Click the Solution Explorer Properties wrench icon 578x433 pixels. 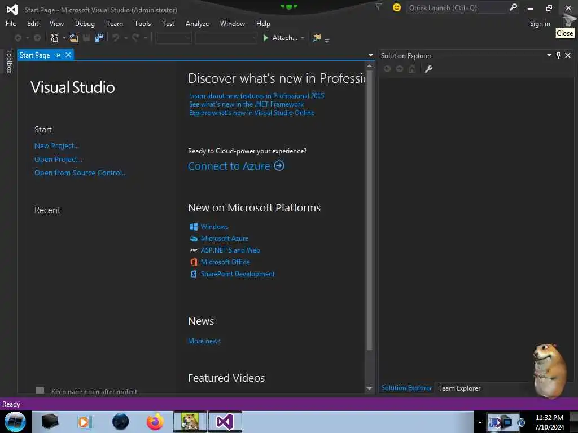(x=428, y=69)
